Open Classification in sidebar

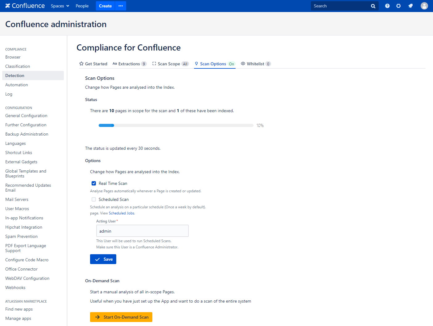18,66
